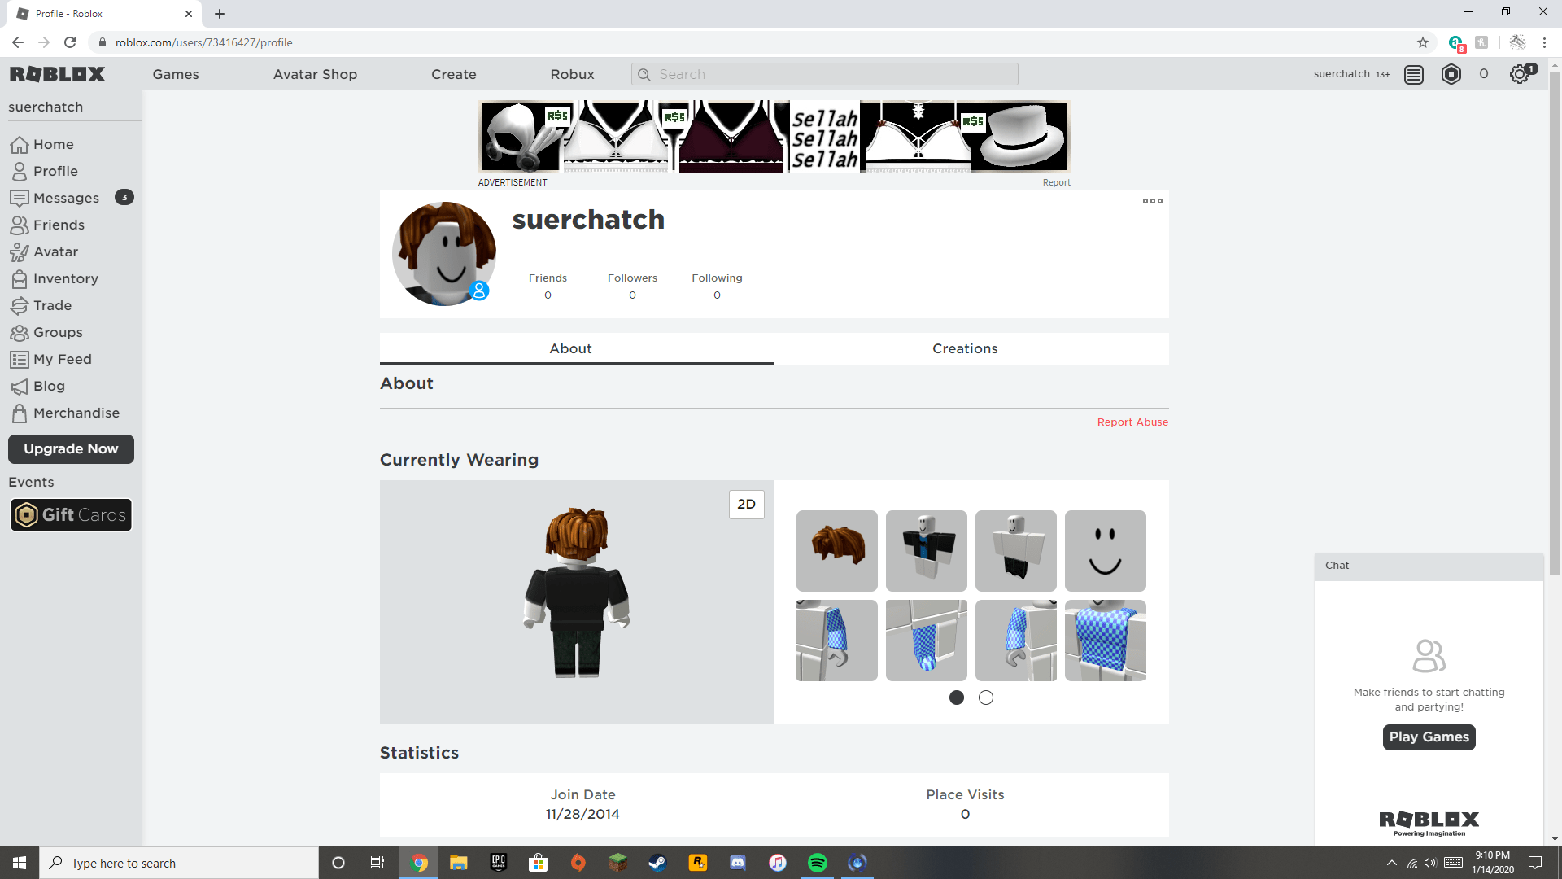The height and width of the screenshot is (879, 1562).
Task: Click the Roblox Premium shield icon
Action: pyautogui.click(x=1451, y=74)
